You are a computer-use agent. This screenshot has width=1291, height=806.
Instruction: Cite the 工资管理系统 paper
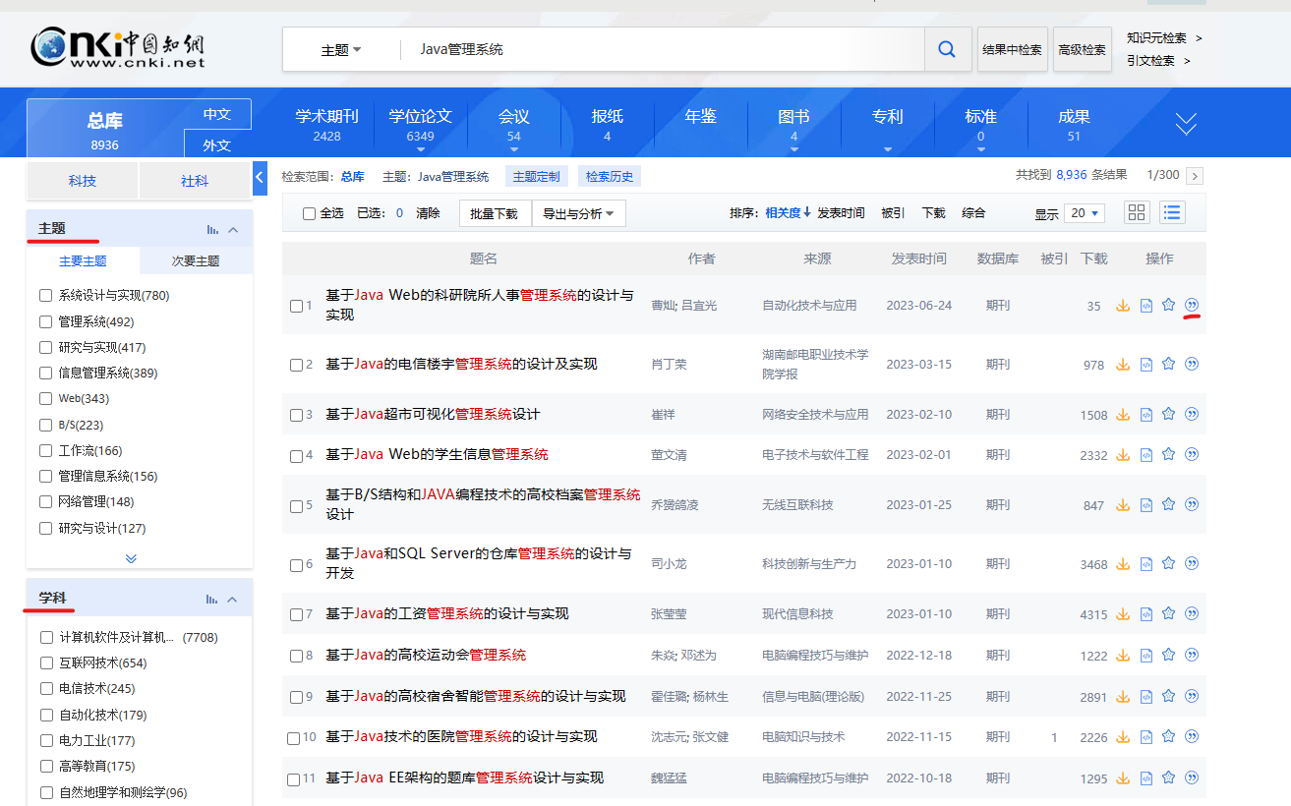click(x=1192, y=613)
